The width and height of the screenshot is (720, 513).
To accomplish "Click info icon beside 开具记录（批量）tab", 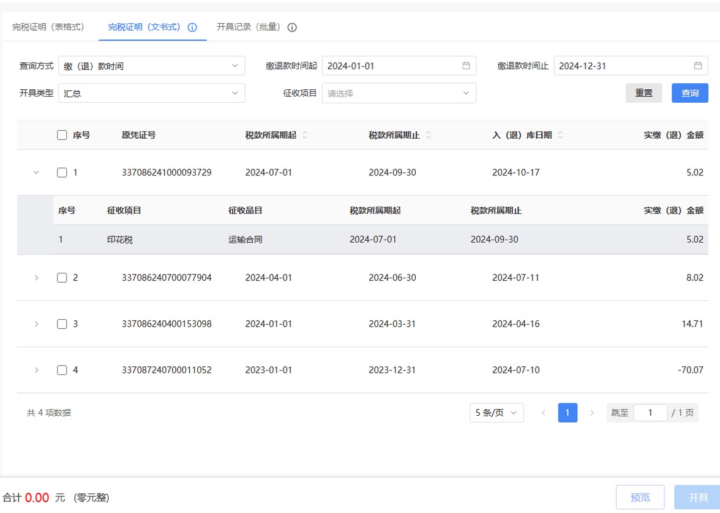I will point(292,28).
